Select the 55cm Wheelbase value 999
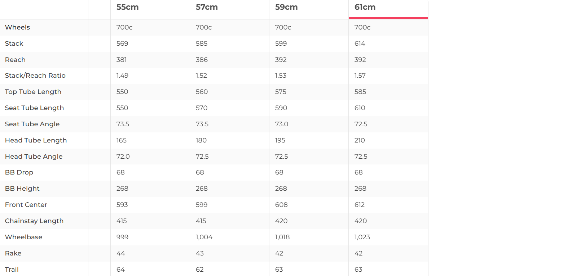572x276 pixels. 122,237
